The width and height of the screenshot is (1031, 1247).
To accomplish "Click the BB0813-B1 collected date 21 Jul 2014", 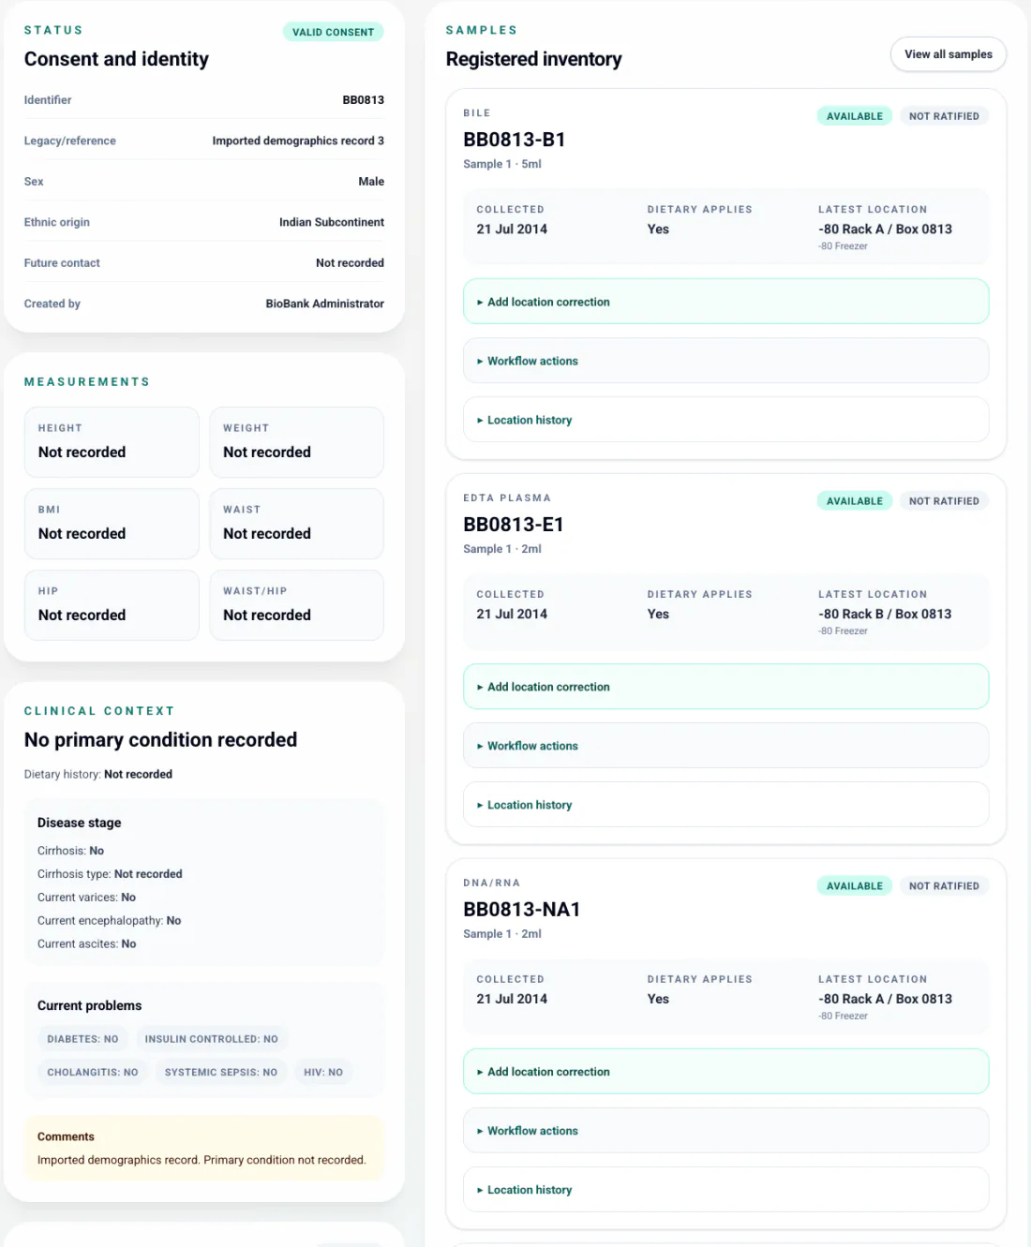I will (512, 229).
